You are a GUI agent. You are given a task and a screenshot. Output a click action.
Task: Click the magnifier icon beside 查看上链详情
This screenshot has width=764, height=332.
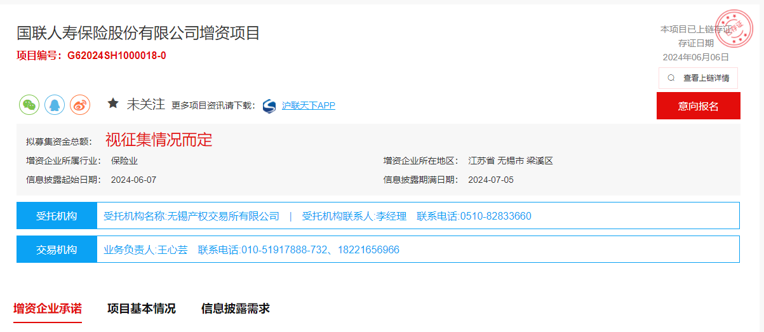671,78
